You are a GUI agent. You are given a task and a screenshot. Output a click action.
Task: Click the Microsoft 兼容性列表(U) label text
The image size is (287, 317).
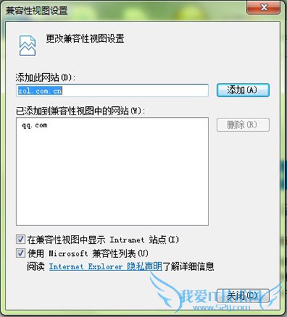pyautogui.click(x=98, y=253)
